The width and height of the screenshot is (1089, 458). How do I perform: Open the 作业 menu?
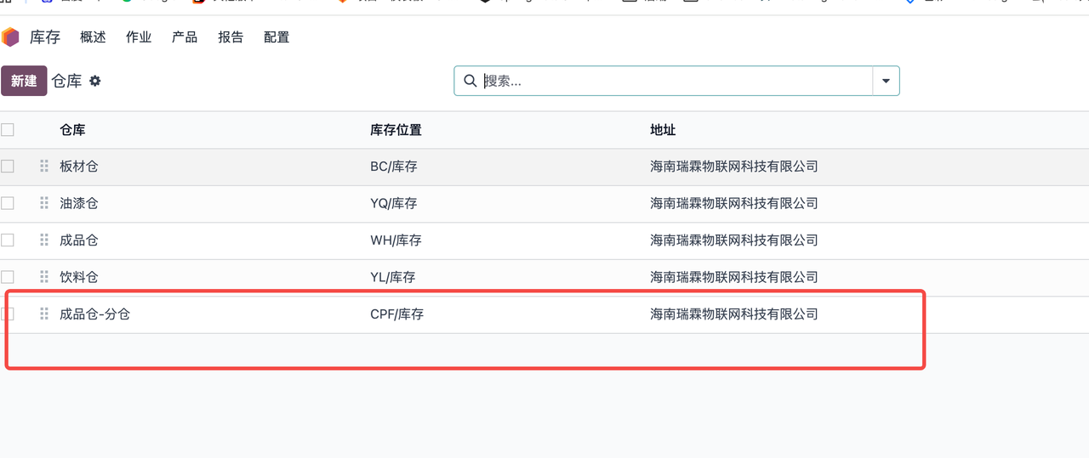pyautogui.click(x=139, y=37)
